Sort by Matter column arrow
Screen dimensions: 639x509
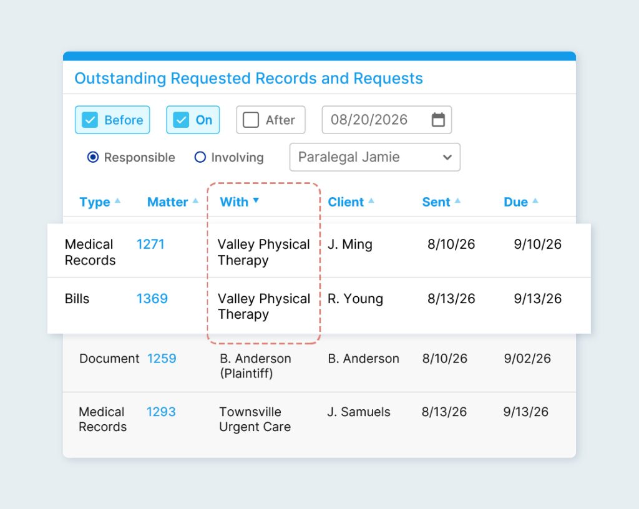pyautogui.click(x=195, y=201)
